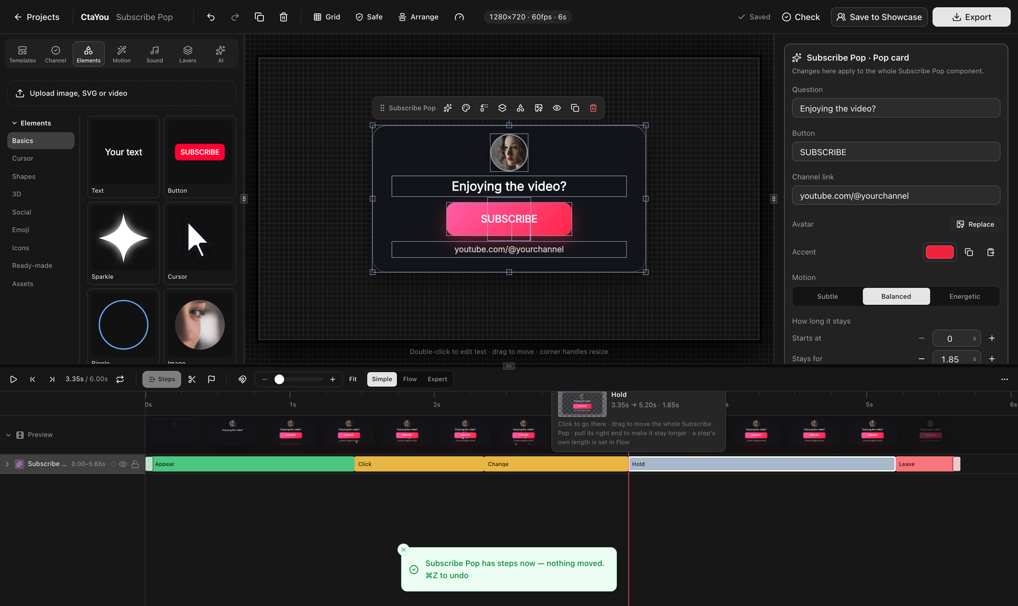
Task: Click the sparkle icon in Subscribe Pop toolbar
Action: click(448, 108)
